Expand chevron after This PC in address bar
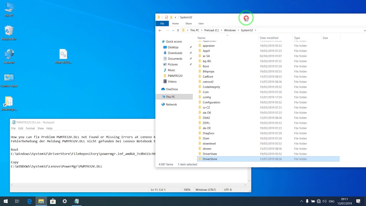The width and height of the screenshot is (366, 206). [202, 30]
